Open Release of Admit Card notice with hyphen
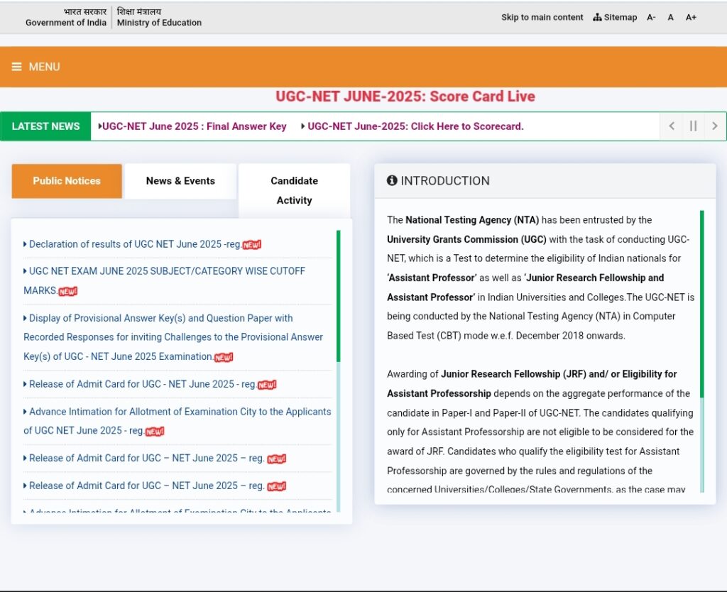 (x=142, y=384)
